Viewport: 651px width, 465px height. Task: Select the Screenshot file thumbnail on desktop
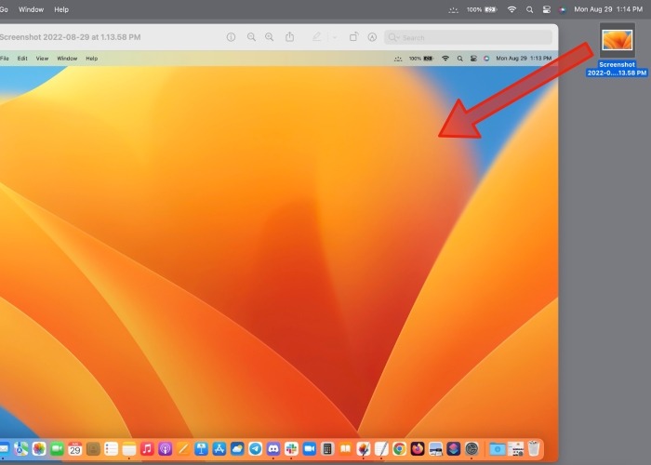[x=618, y=40]
